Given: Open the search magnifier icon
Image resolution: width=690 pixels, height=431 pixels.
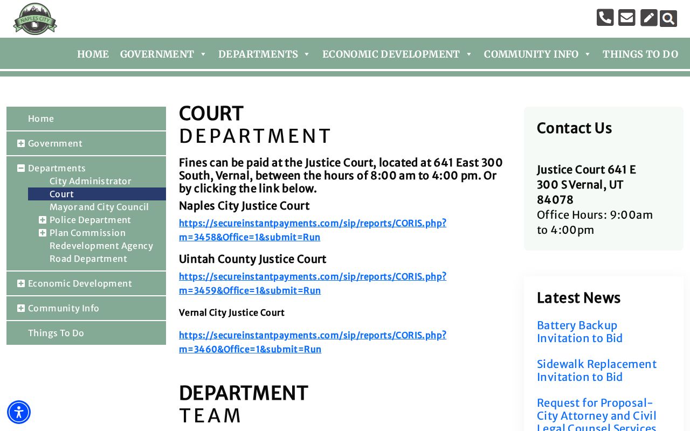Looking at the screenshot, I should click(668, 18).
